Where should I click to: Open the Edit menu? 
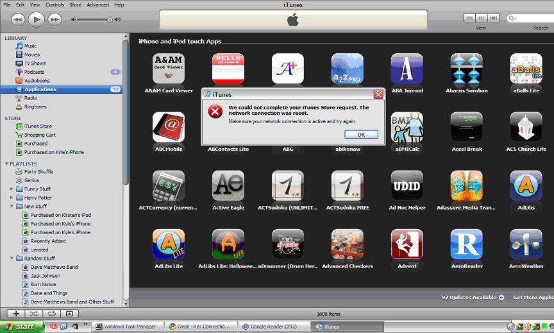tap(21, 4)
